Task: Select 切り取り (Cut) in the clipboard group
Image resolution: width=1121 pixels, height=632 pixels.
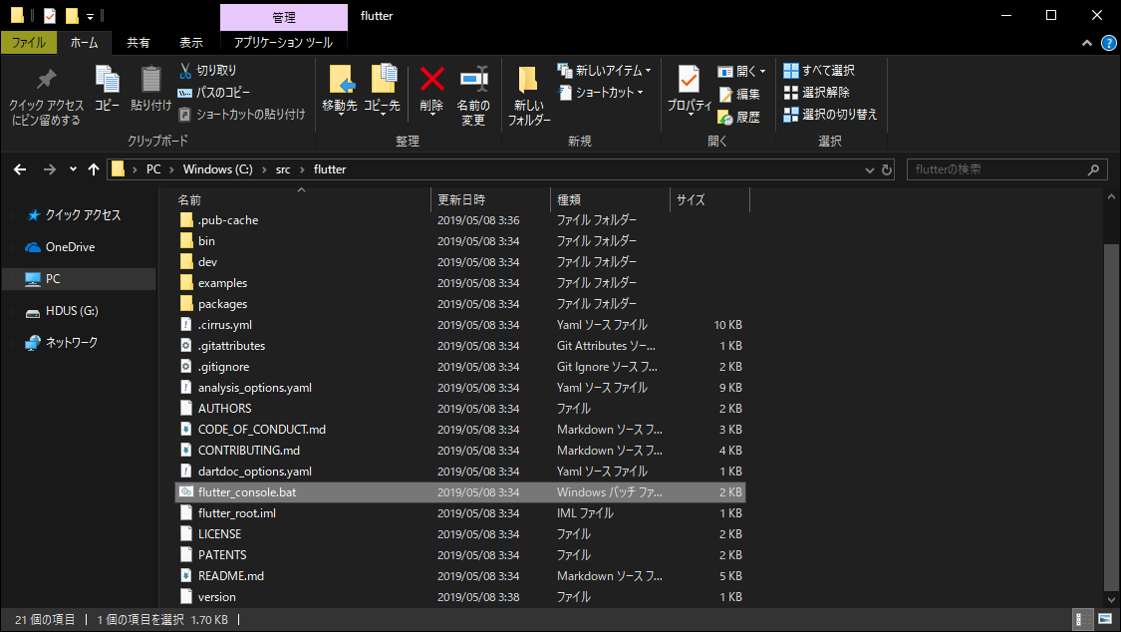Action: point(207,70)
